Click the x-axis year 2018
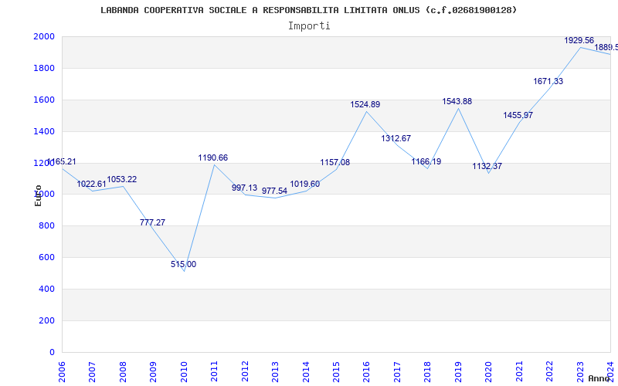Viewport: 618px width, 386px height. click(x=428, y=372)
